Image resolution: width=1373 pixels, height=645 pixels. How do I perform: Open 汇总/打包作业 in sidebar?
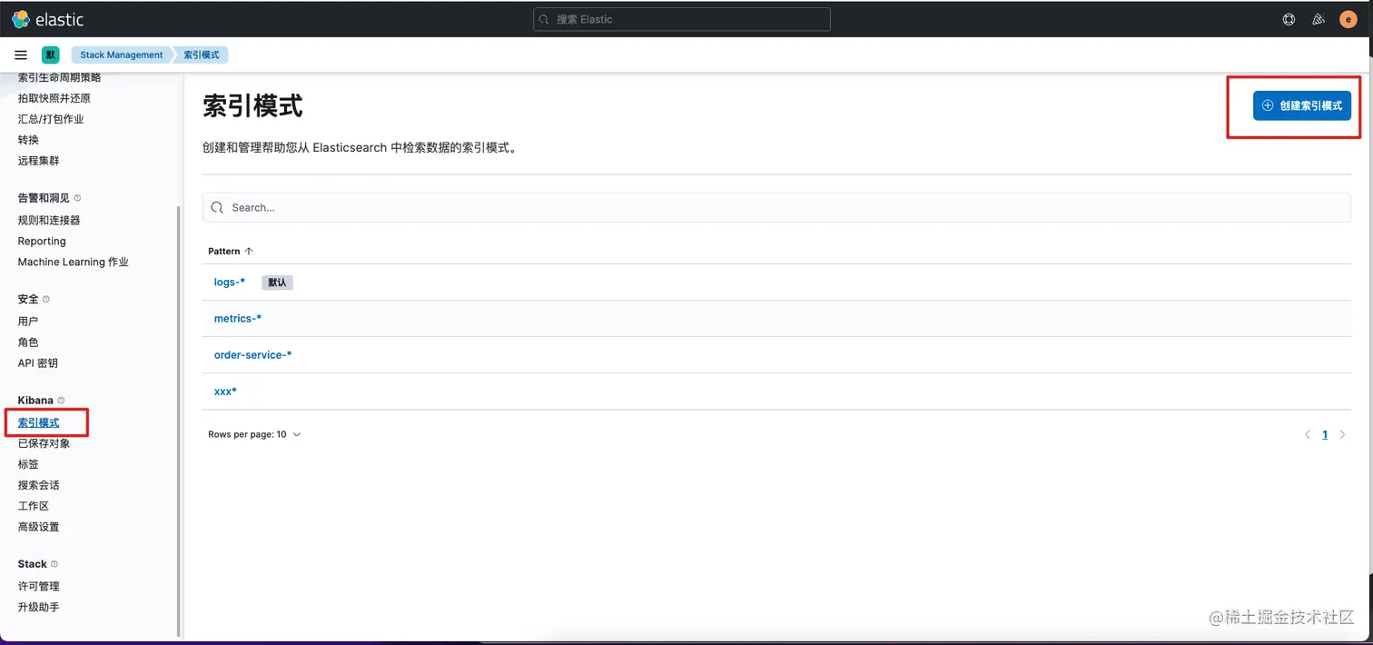(x=50, y=119)
